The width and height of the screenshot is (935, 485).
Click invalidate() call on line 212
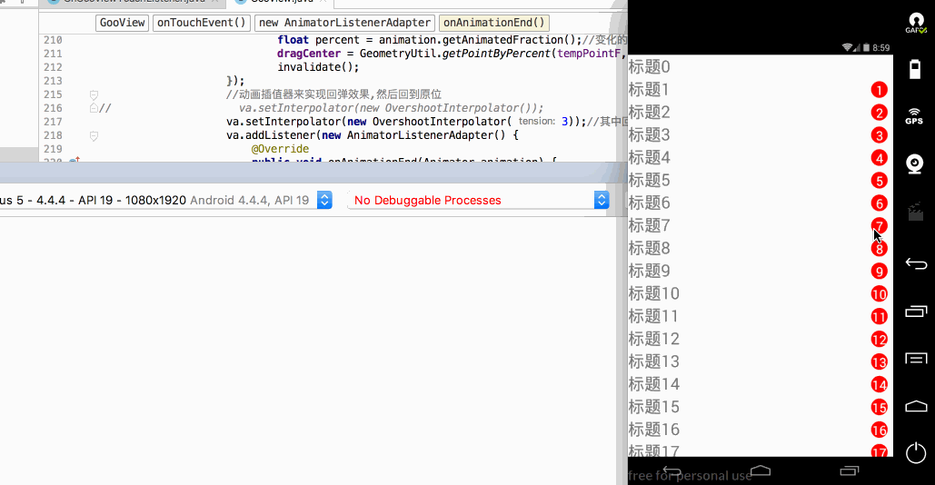pos(318,67)
